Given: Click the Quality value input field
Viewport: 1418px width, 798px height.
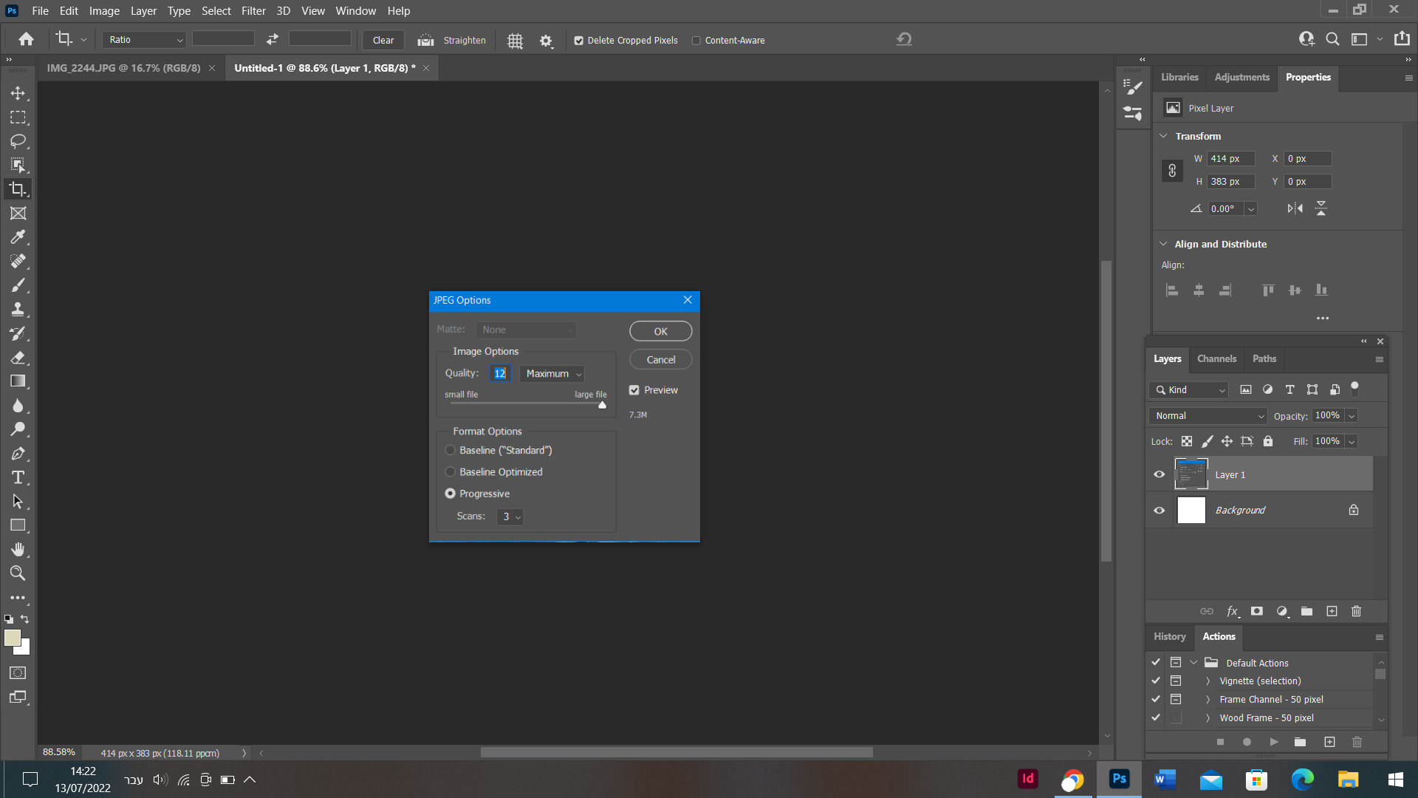Looking at the screenshot, I should tap(500, 374).
